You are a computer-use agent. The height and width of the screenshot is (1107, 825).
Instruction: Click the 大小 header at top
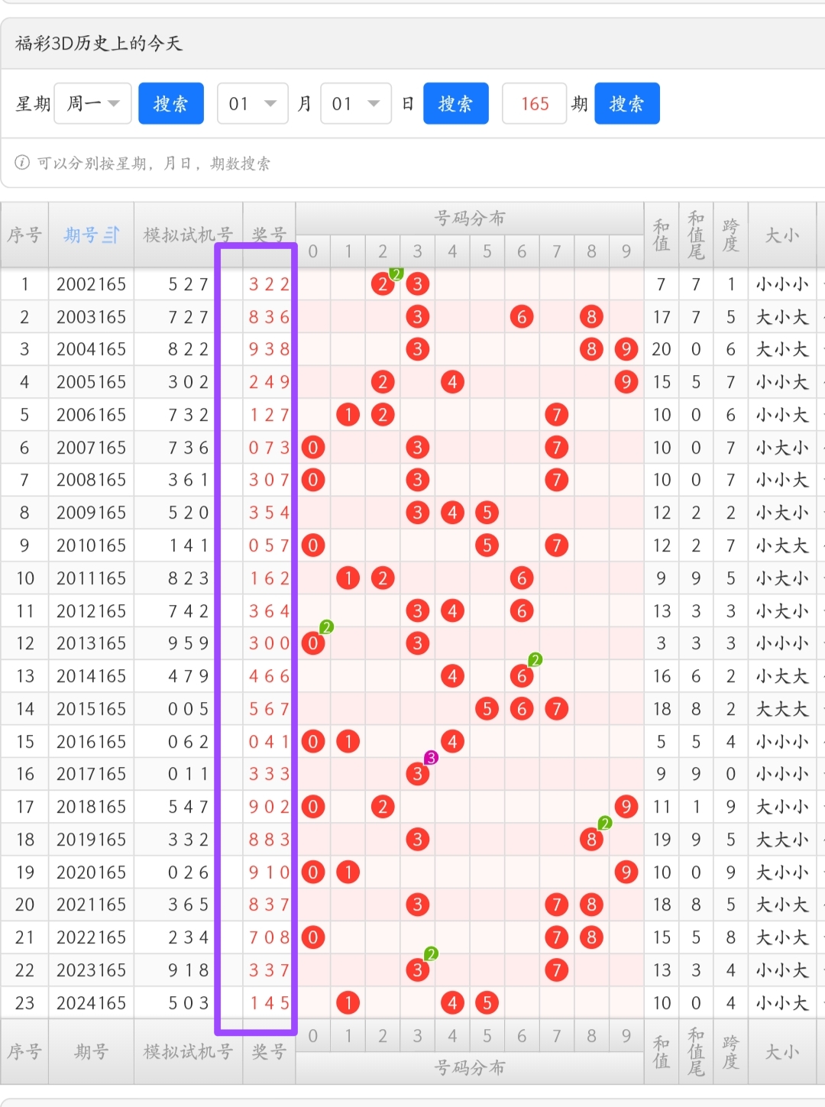tap(782, 235)
